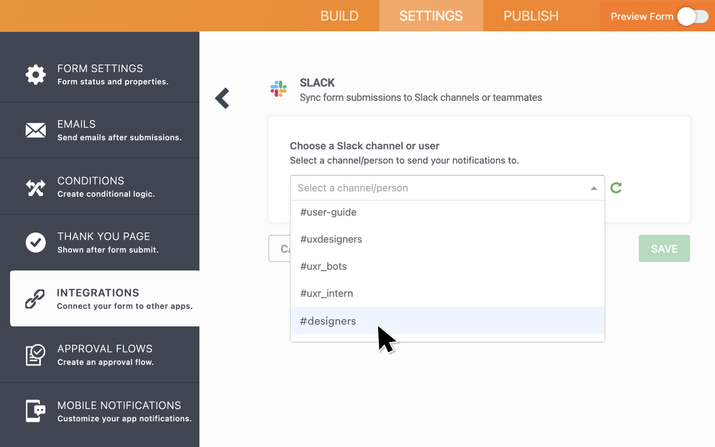Select the Form Settings gear icon

point(35,74)
